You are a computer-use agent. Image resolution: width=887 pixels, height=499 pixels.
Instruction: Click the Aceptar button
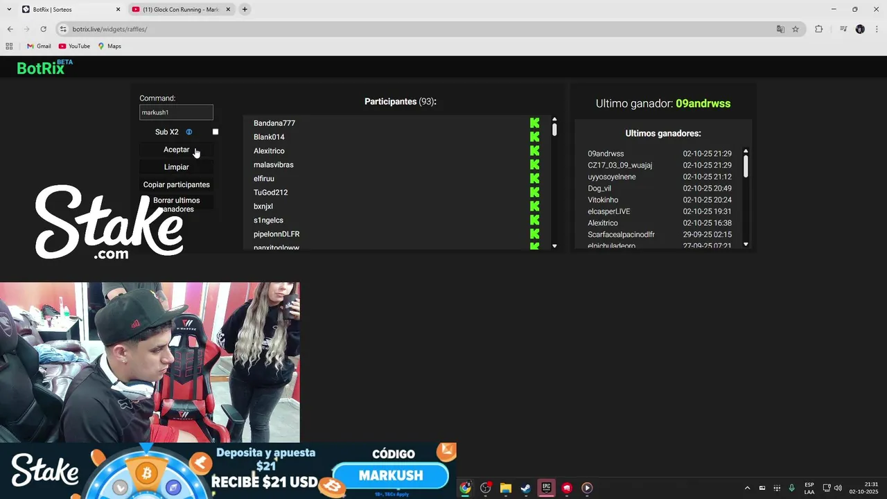pyautogui.click(x=176, y=150)
